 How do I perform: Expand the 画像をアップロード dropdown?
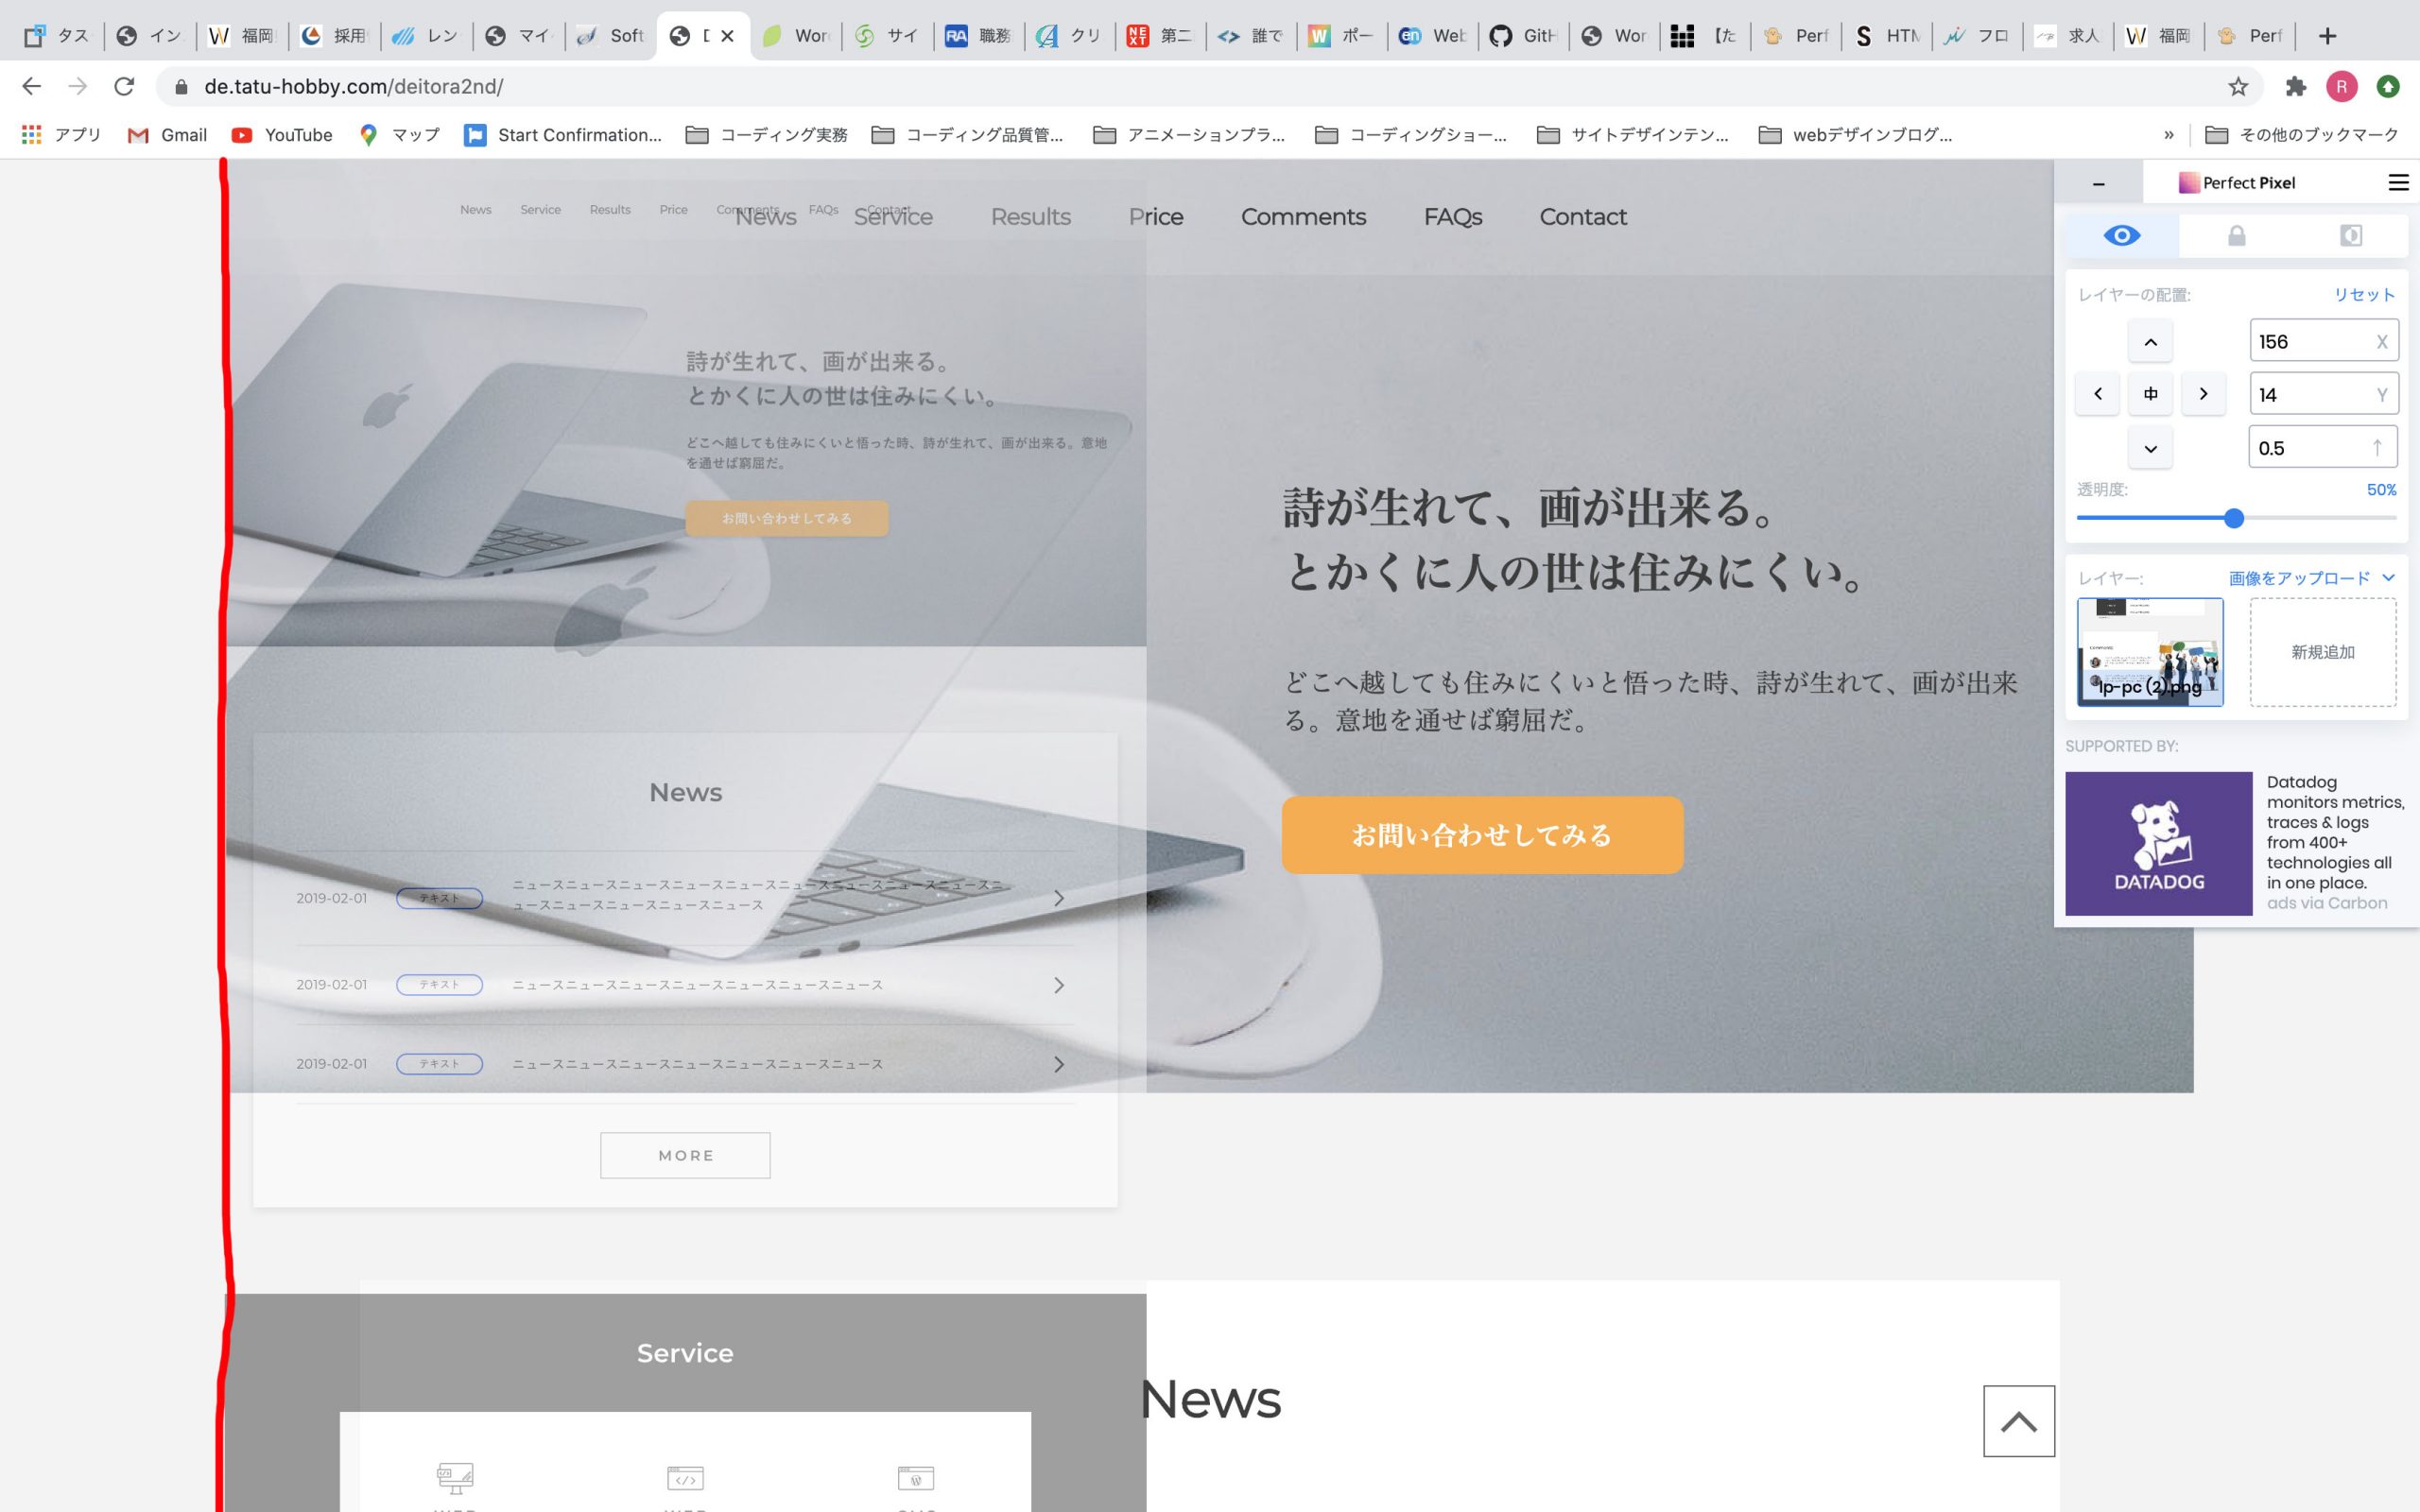pyautogui.click(x=2311, y=578)
